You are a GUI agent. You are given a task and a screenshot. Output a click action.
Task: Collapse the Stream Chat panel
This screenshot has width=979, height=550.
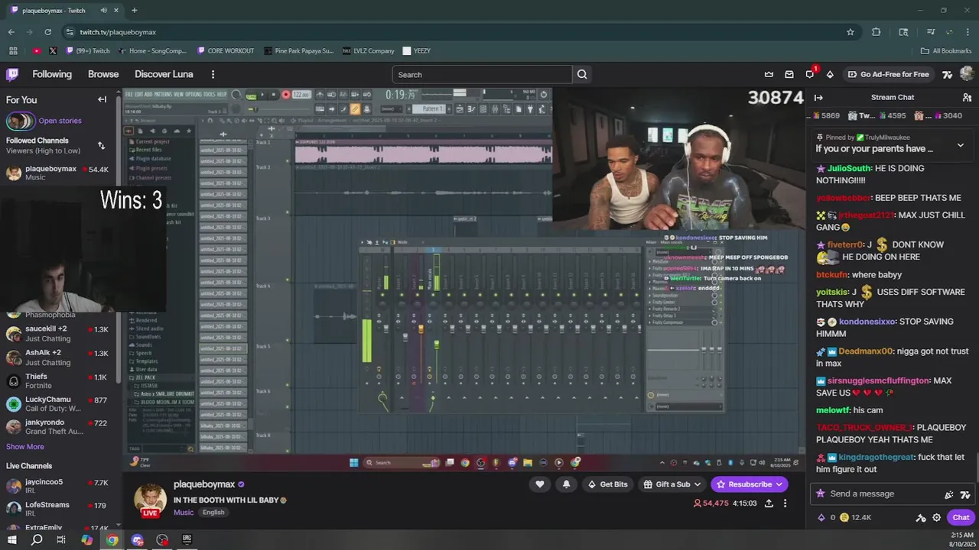click(818, 97)
